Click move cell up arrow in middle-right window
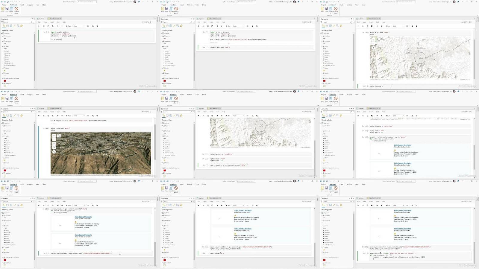479x269 pixels. point(377,116)
